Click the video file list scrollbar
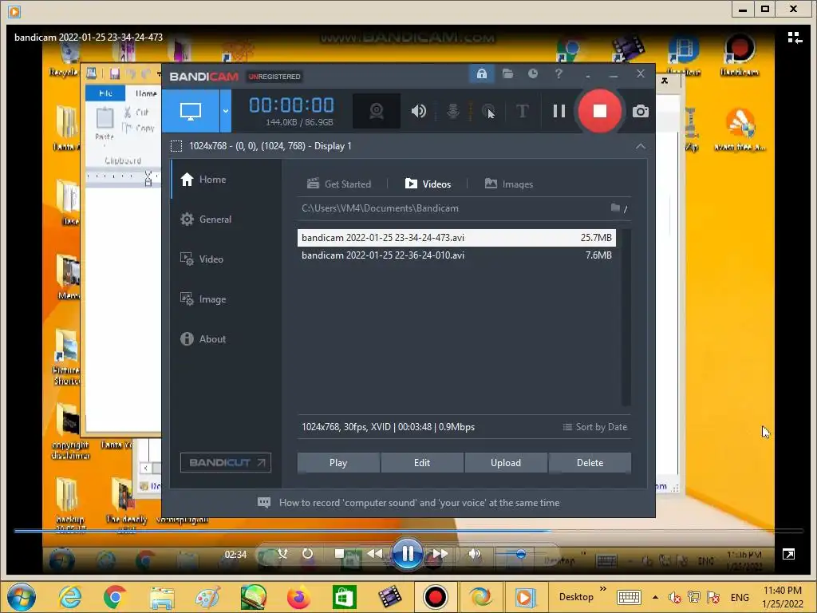 (626, 317)
